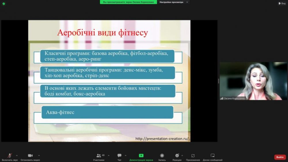Click the green Демонстрация экрана share icon
Screen dimensions: 288x162
[141, 156]
